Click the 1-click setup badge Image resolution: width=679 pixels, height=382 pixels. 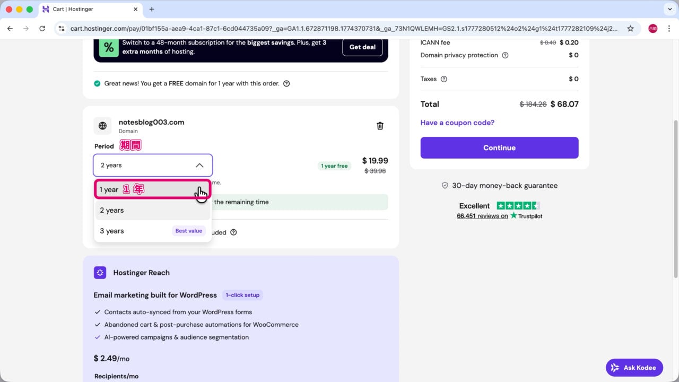[x=242, y=295]
